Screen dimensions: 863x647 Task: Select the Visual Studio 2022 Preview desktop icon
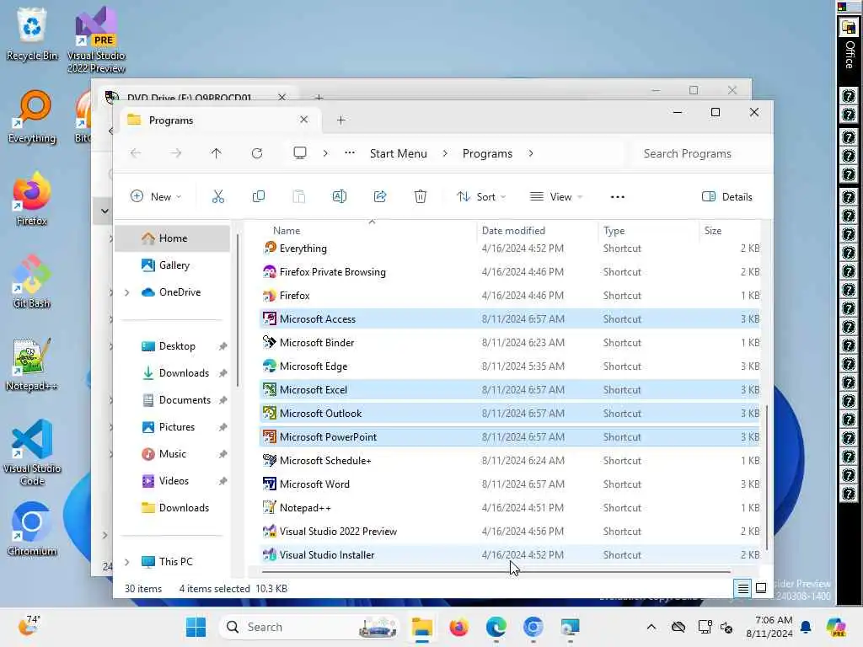coord(96,40)
